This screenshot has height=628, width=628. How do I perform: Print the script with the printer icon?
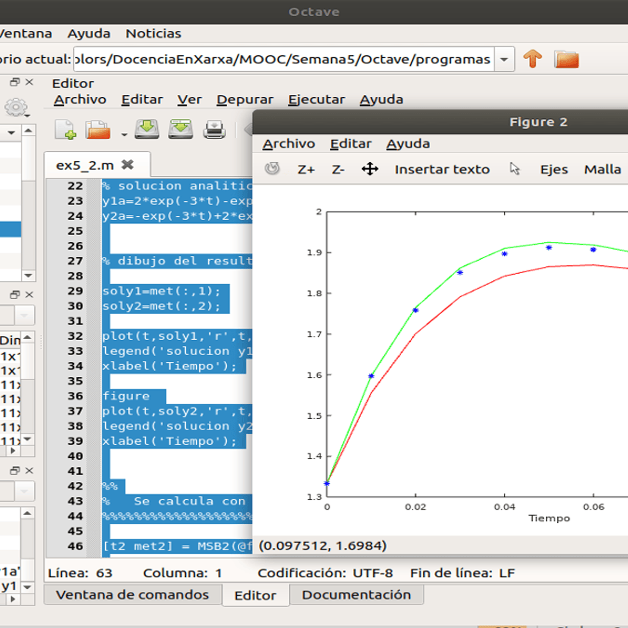click(215, 129)
